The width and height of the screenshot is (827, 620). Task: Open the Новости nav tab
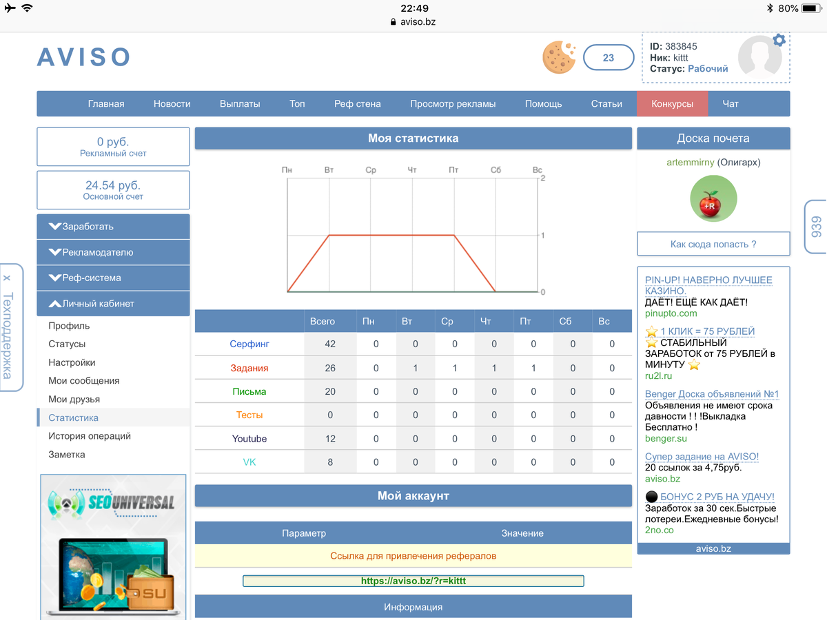click(172, 103)
